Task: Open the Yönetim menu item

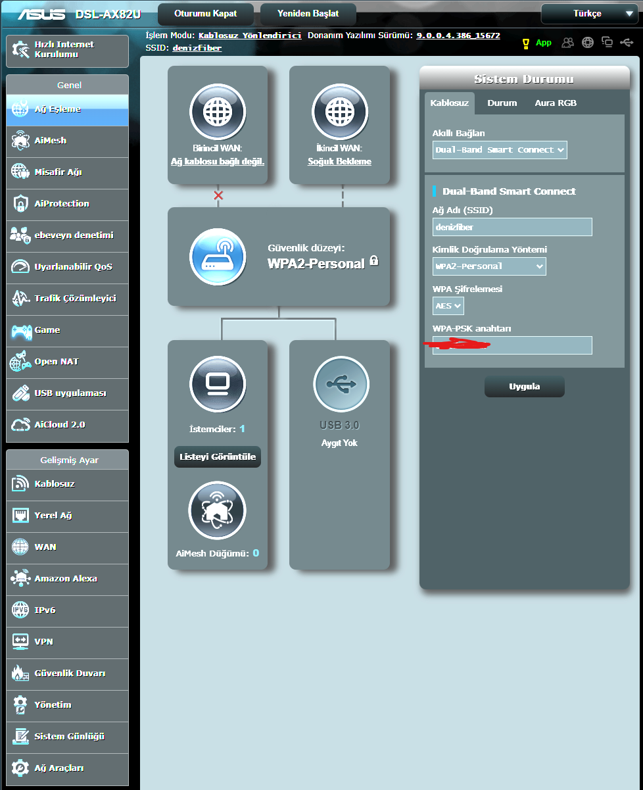Action: click(68, 705)
